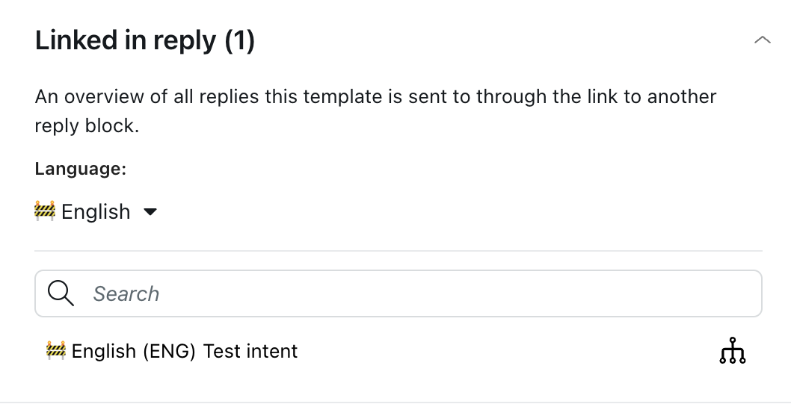Focus the Search input field
The image size is (791, 404).
398,293
